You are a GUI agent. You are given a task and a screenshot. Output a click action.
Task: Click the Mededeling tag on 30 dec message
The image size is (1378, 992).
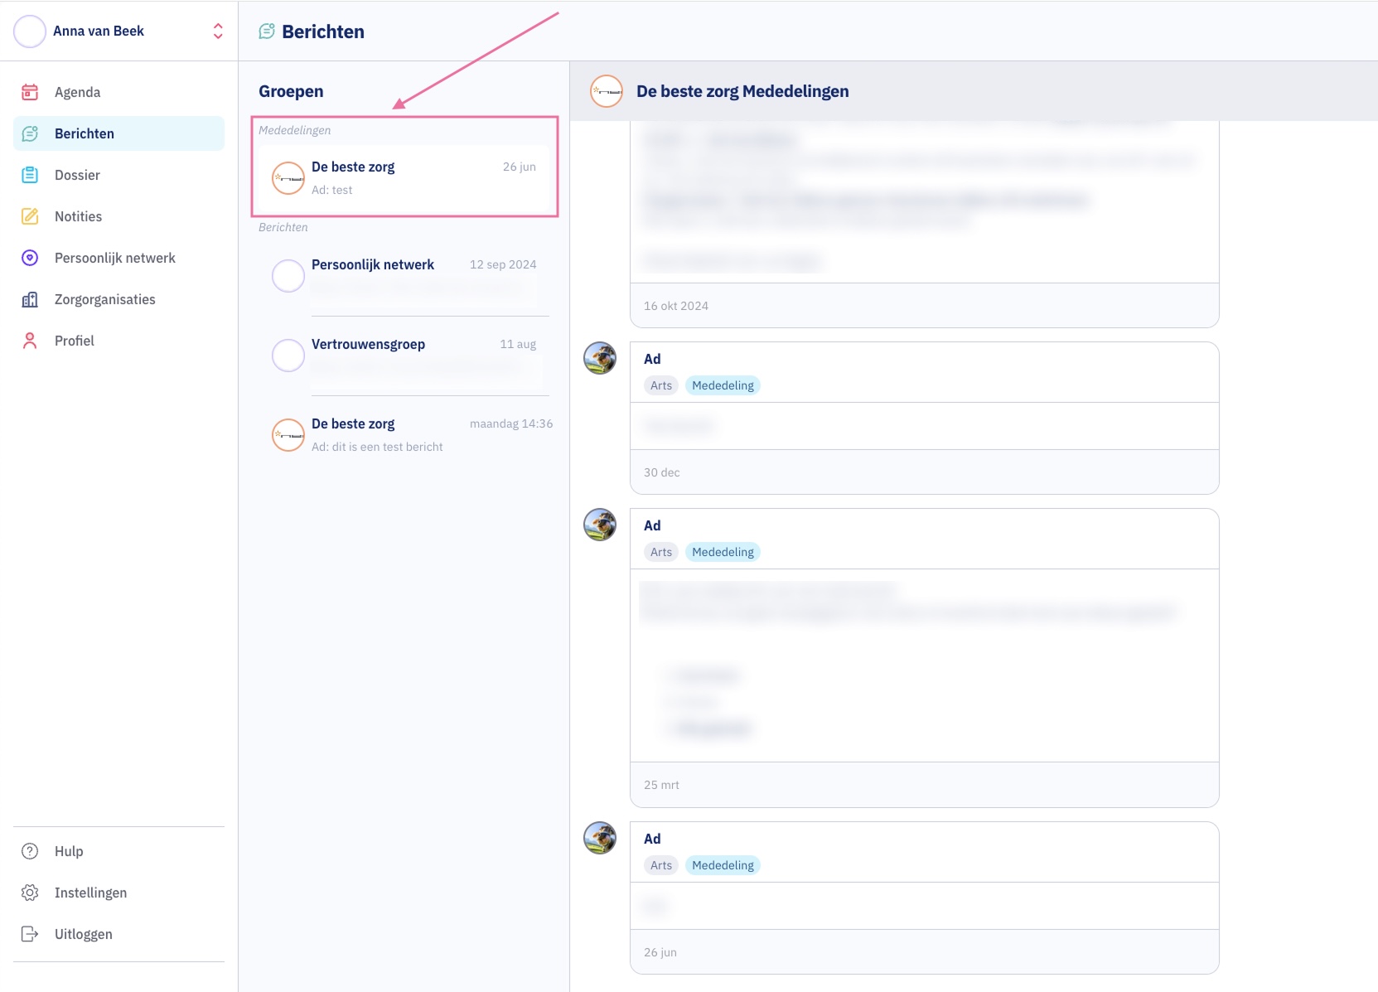point(723,385)
